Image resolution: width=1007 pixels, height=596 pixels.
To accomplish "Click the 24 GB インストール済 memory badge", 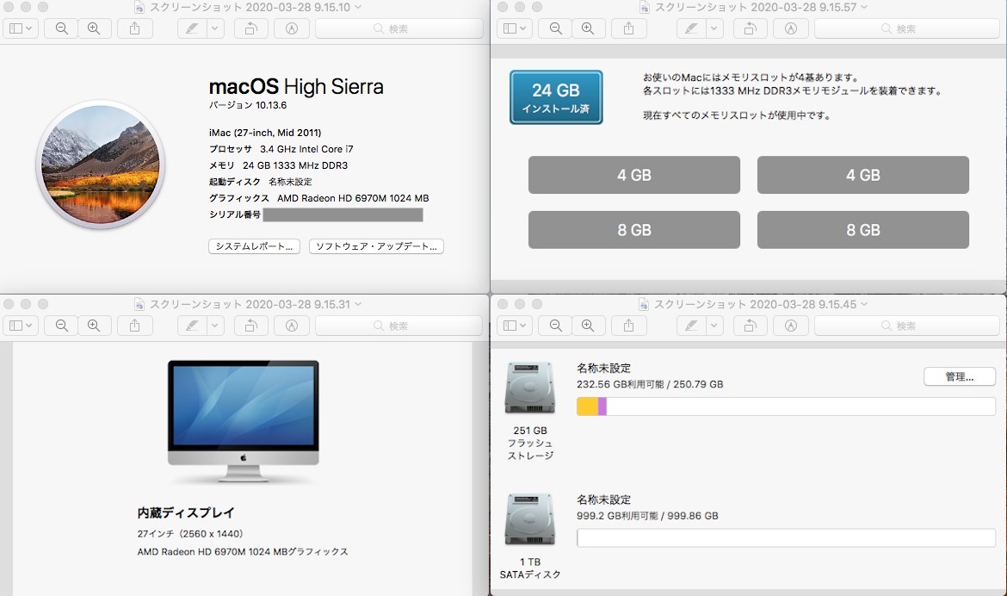I will (x=556, y=97).
